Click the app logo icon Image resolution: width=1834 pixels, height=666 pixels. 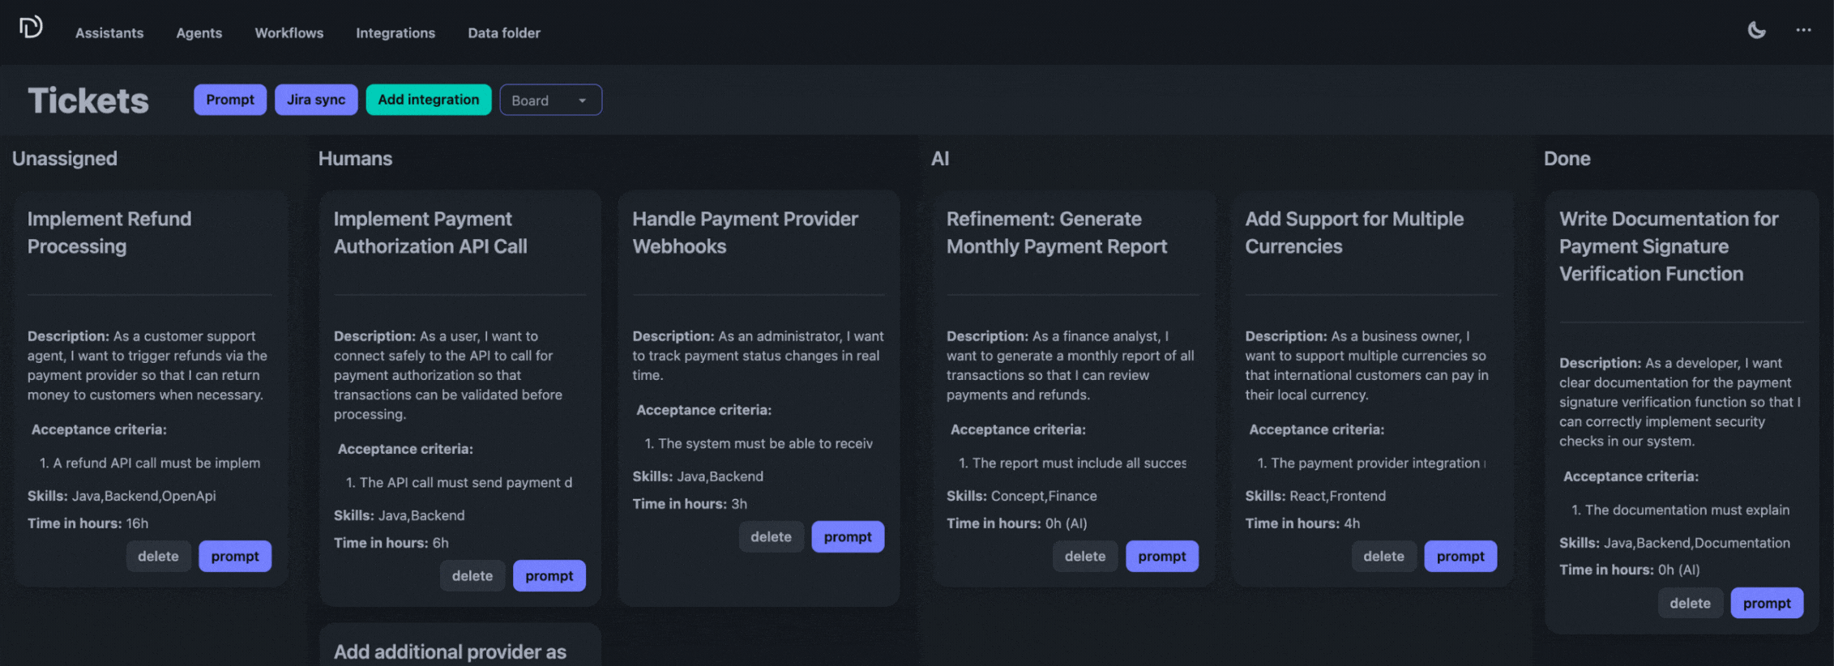click(x=31, y=28)
